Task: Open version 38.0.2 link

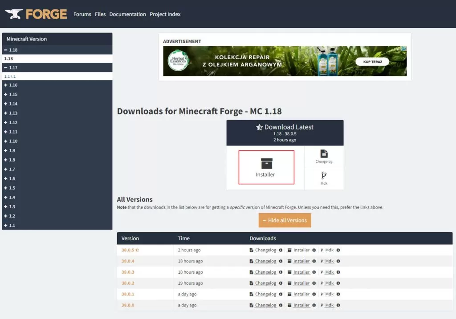Action: pyautogui.click(x=128, y=283)
